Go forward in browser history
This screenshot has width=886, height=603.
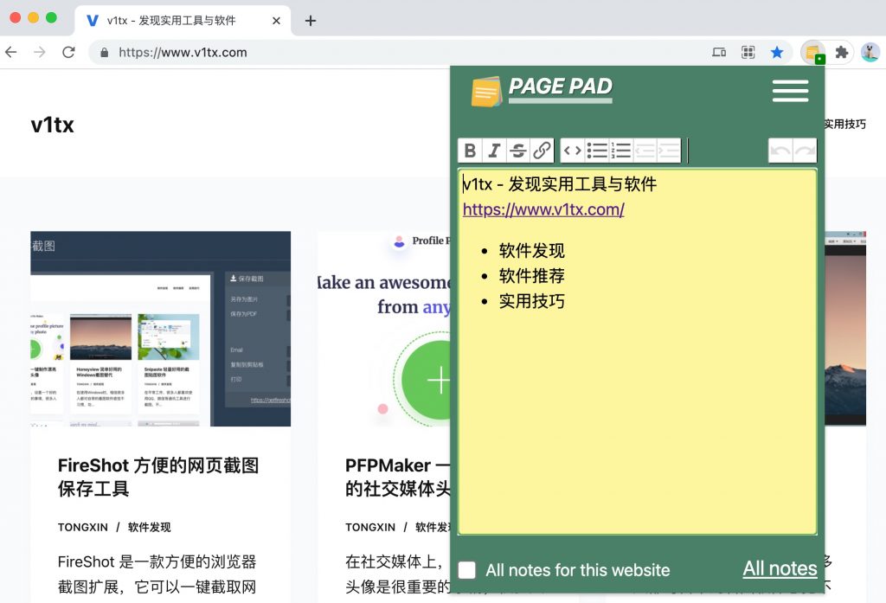pos(40,53)
